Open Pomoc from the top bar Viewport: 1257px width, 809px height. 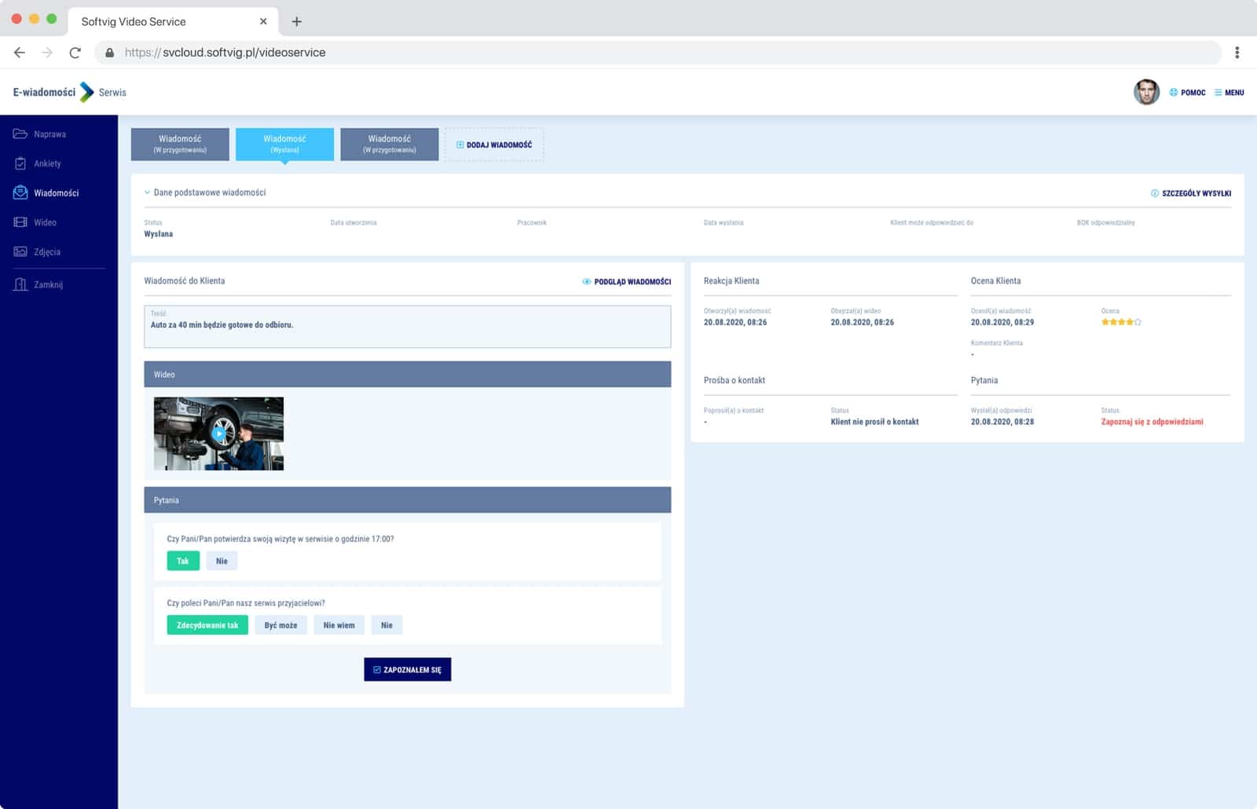point(1187,92)
